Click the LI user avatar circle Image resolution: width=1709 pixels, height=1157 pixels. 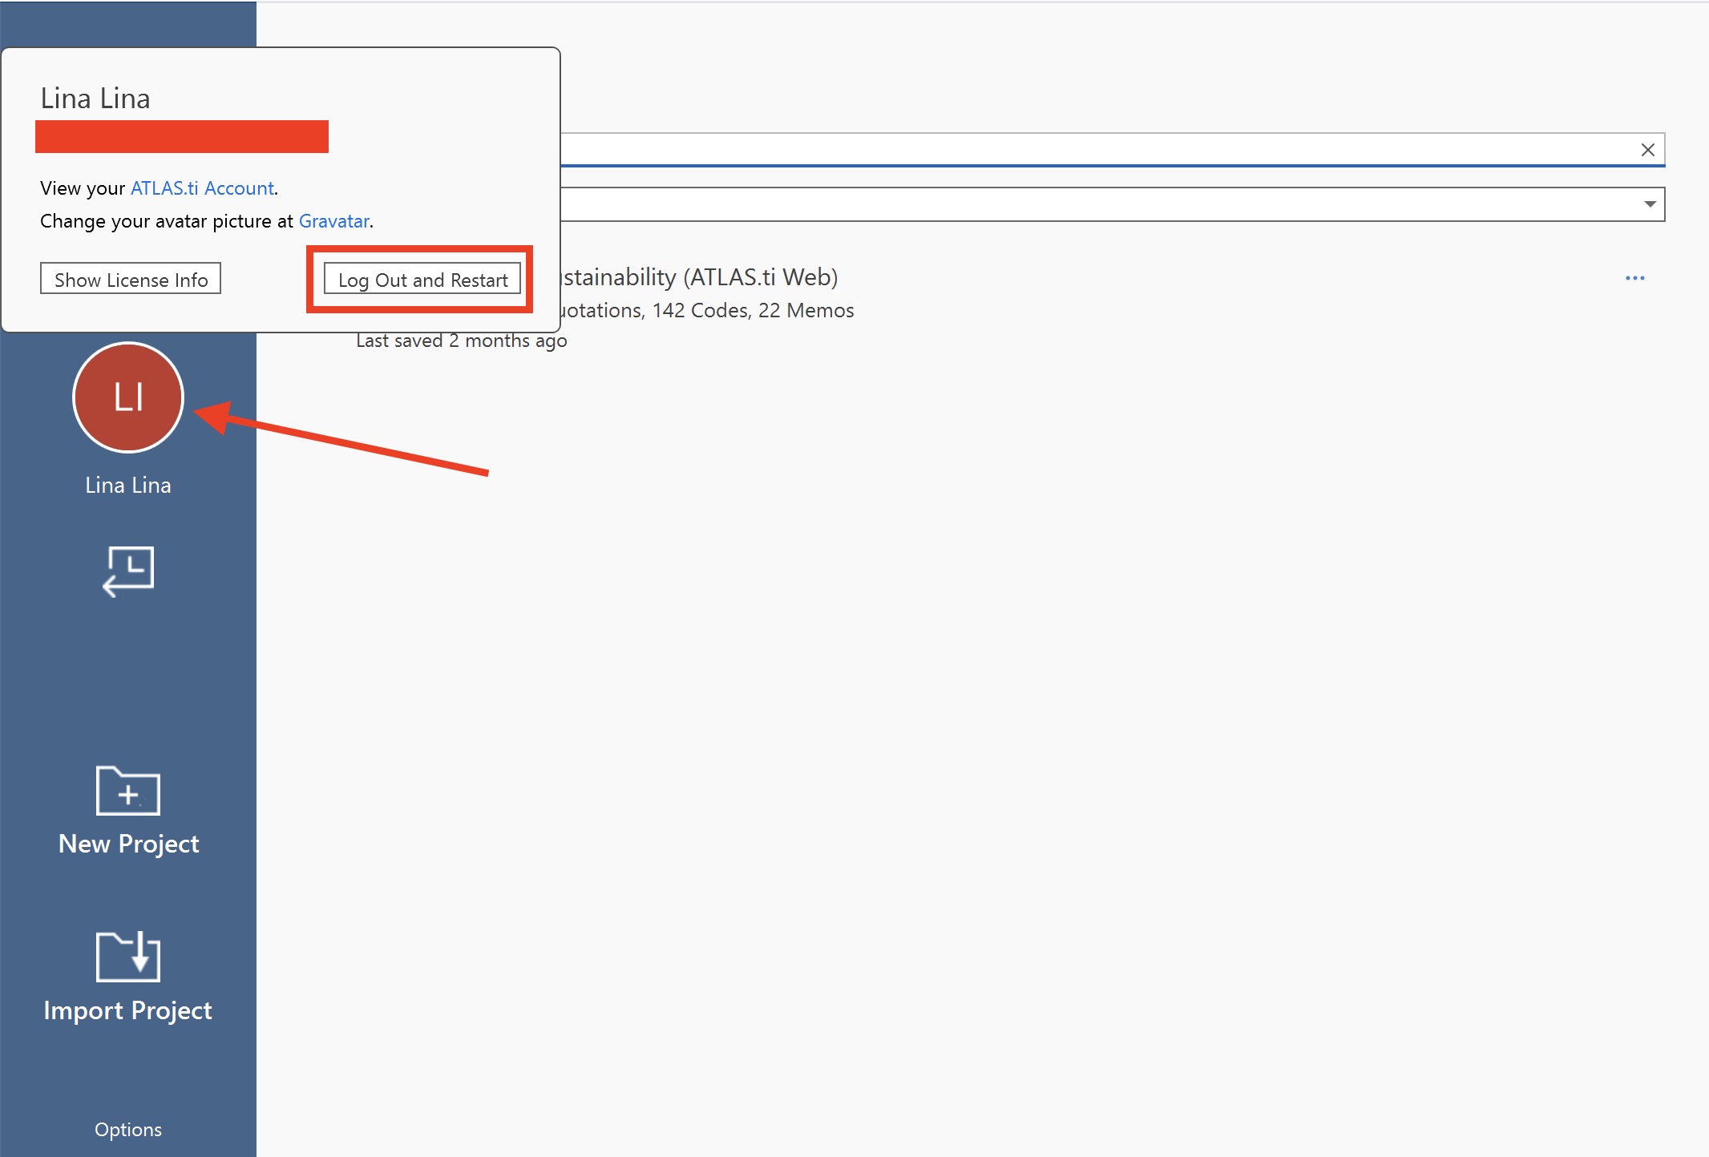[x=128, y=397]
